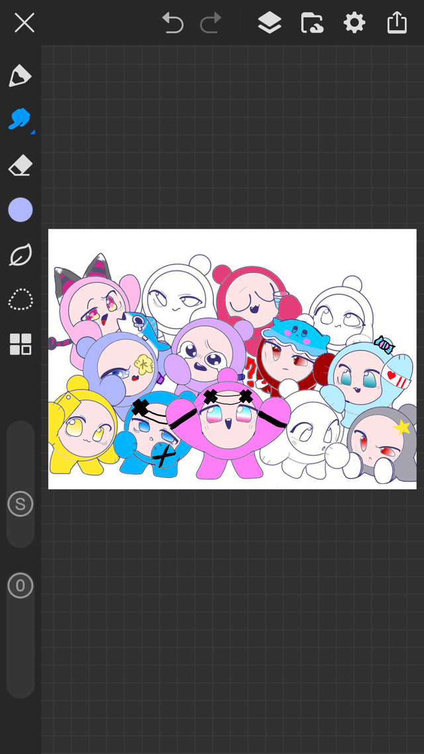Open the Layers panel
The height and width of the screenshot is (754, 424).
(x=269, y=24)
